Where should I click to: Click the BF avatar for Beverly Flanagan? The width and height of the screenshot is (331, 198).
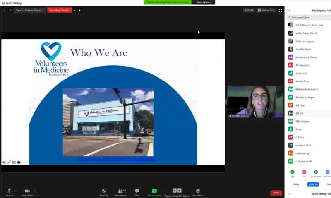[x=290, y=97]
